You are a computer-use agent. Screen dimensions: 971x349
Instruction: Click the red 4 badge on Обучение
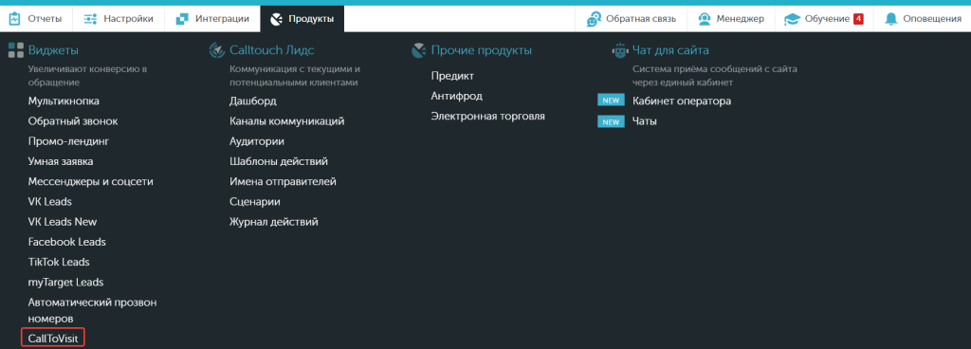pos(858,19)
